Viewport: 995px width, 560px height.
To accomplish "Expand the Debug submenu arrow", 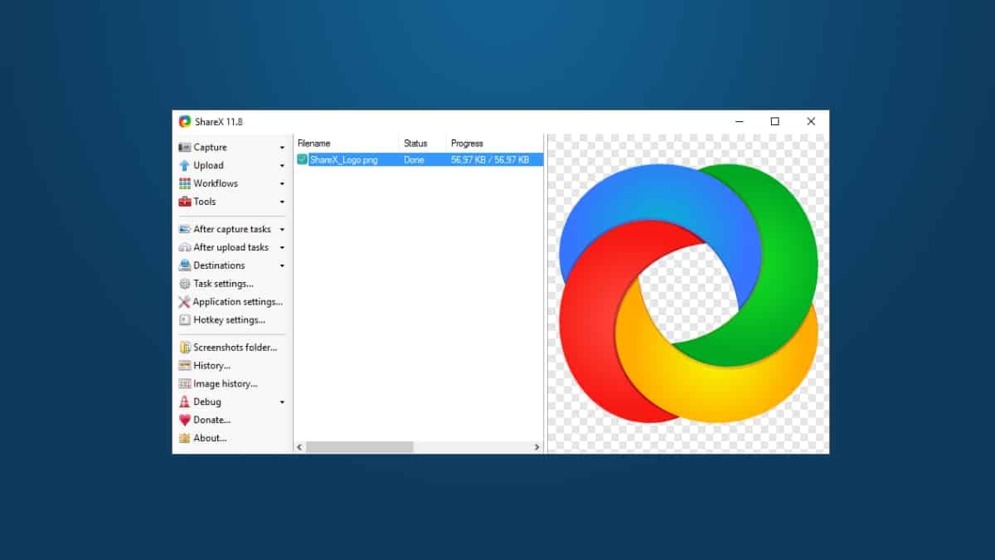I will click(282, 402).
